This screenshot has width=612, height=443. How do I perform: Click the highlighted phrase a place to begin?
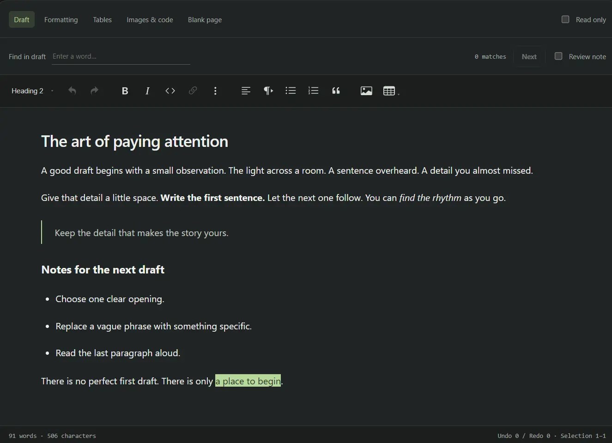248,381
